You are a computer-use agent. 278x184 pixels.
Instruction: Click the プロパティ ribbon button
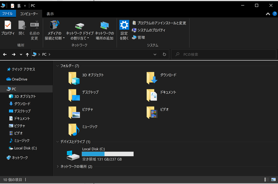(x=8, y=28)
